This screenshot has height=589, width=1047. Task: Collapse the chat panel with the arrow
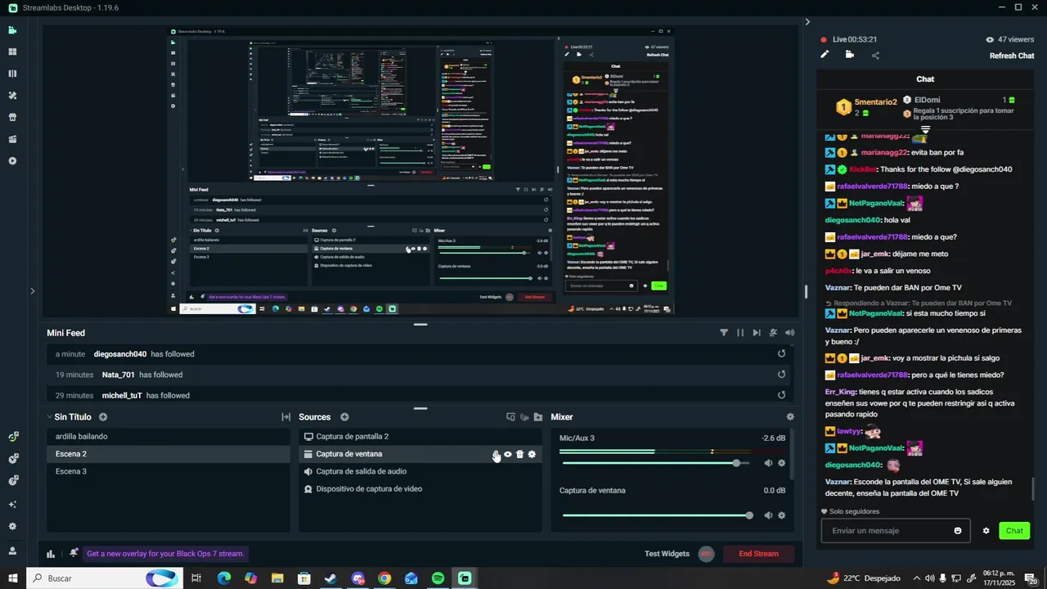click(807, 22)
